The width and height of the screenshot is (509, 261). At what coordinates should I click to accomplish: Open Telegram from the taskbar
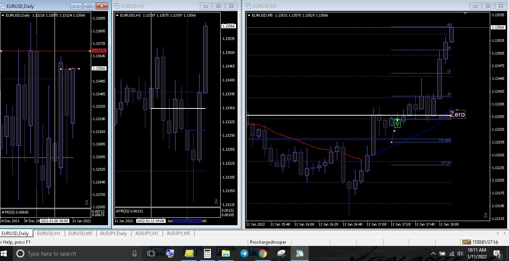click(x=244, y=253)
